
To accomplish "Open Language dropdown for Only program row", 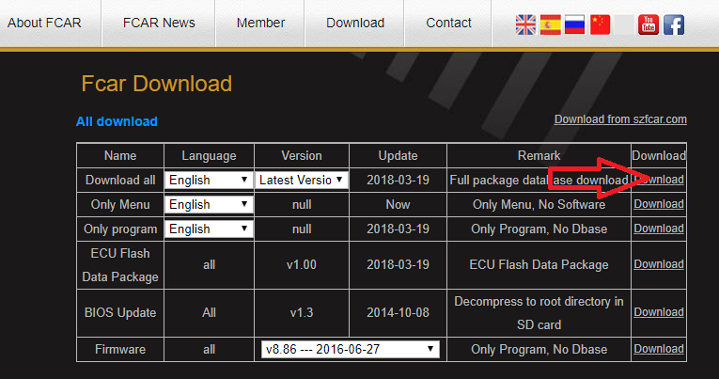I will (209, 229).
